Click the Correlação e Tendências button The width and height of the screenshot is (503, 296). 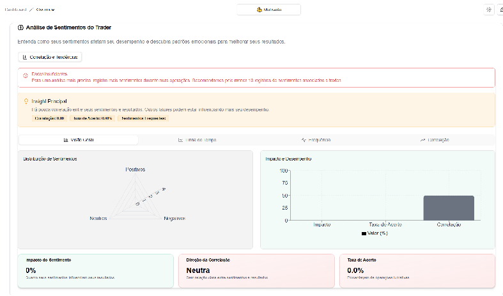50,57
